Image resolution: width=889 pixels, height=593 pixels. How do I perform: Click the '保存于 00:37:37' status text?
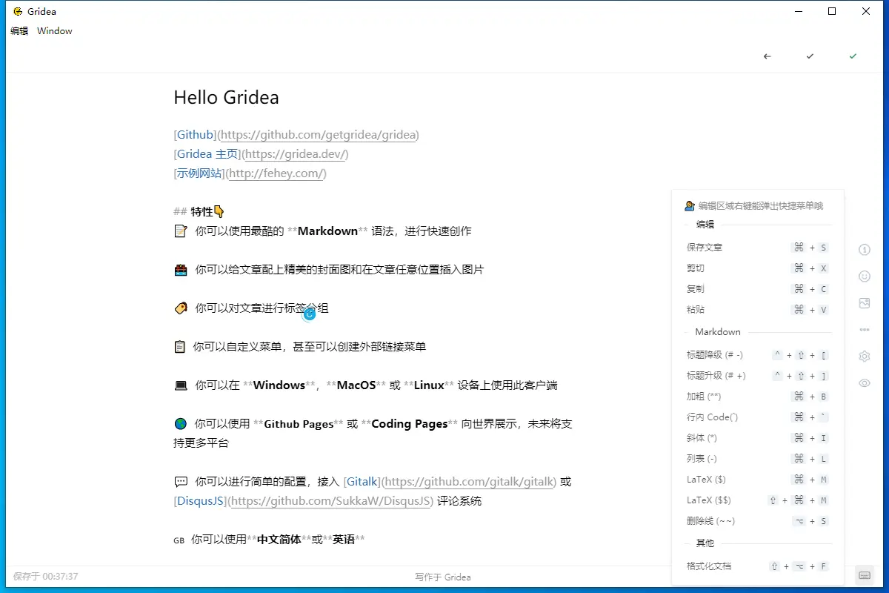[x=46, y=577]
